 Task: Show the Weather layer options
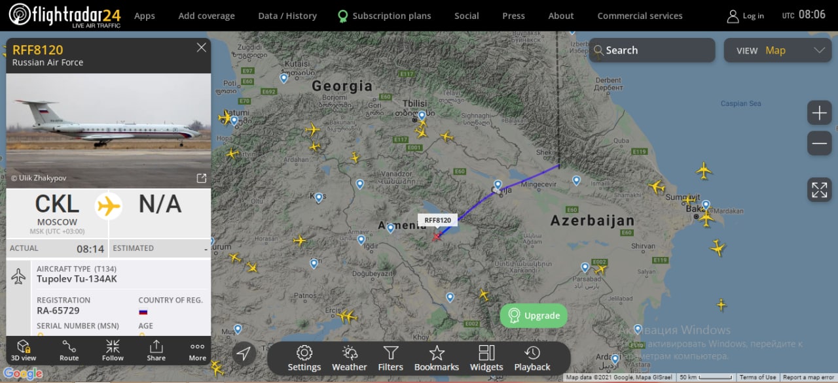click(x=349, y=358)
